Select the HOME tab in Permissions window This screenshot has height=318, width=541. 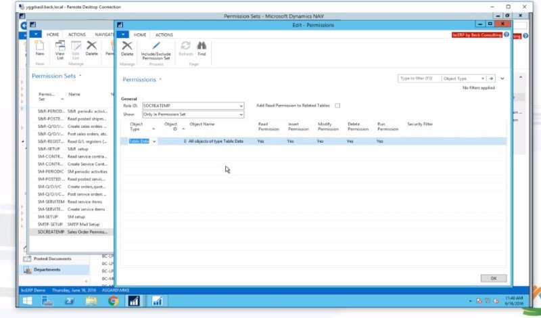click(140, 35)
